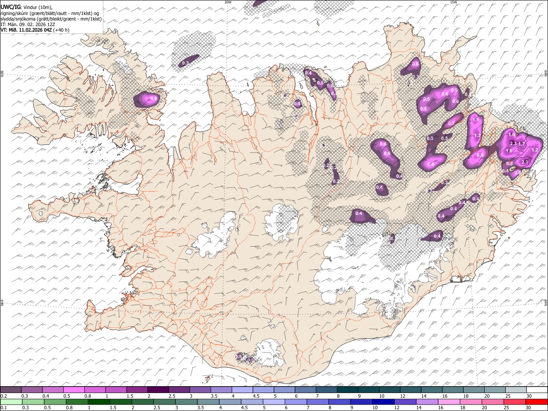Select the palest green bottom-row swatch above 0.1

11,402
